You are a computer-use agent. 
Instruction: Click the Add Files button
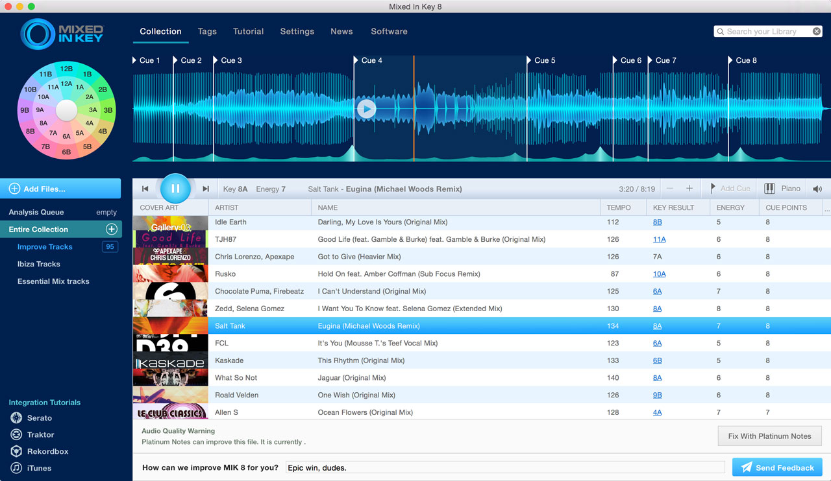click(60, 189)
